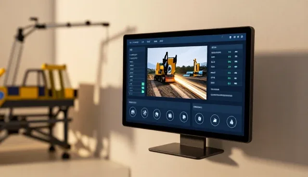This screenshot has height=177, width=308.
Task: Click rightmost icon in top-right header
Action: coord(242,37)
